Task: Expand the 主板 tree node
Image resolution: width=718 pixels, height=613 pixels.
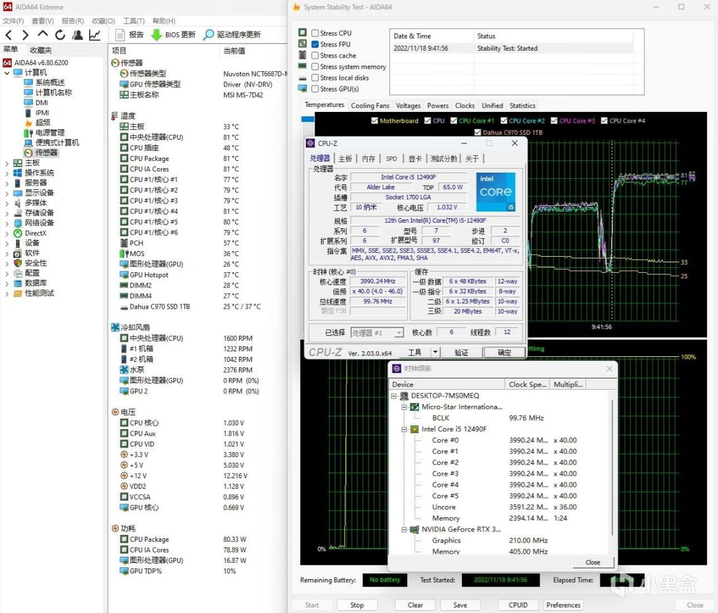Action: tap(7, 163)
